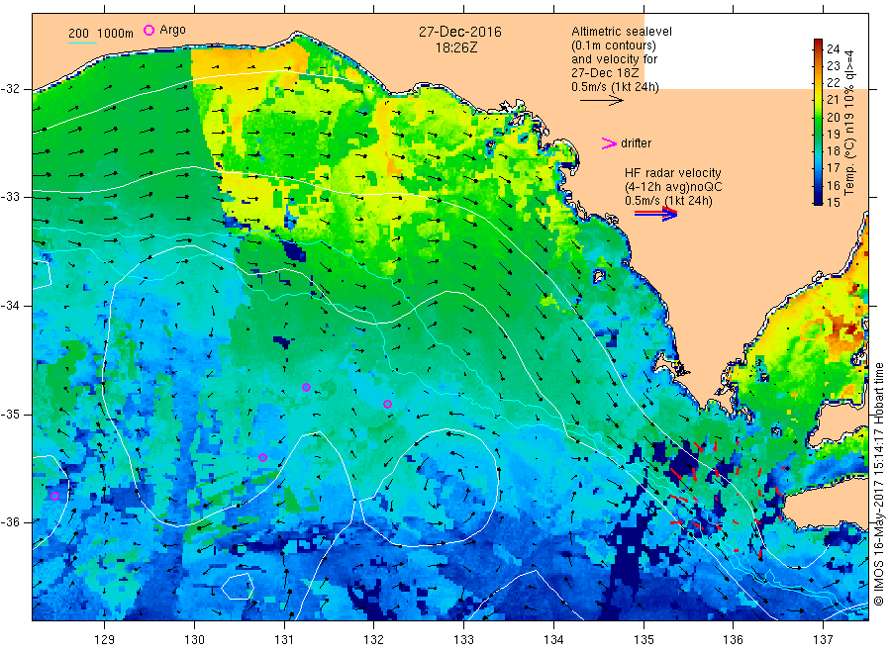Viewport: 891px width, 653px height.
Task: Click the longitude axis label "131"
Action: (x=284, y=640)
